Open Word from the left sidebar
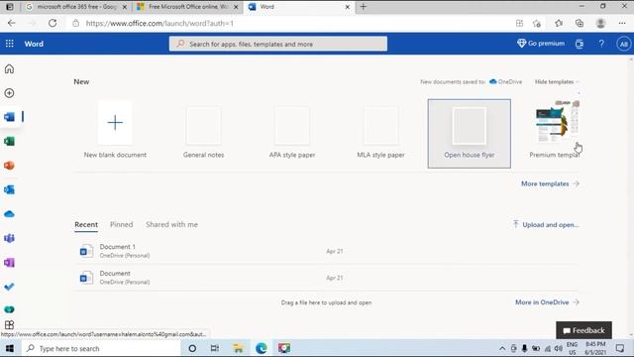634x357 pixels. (x=9, y=117)
